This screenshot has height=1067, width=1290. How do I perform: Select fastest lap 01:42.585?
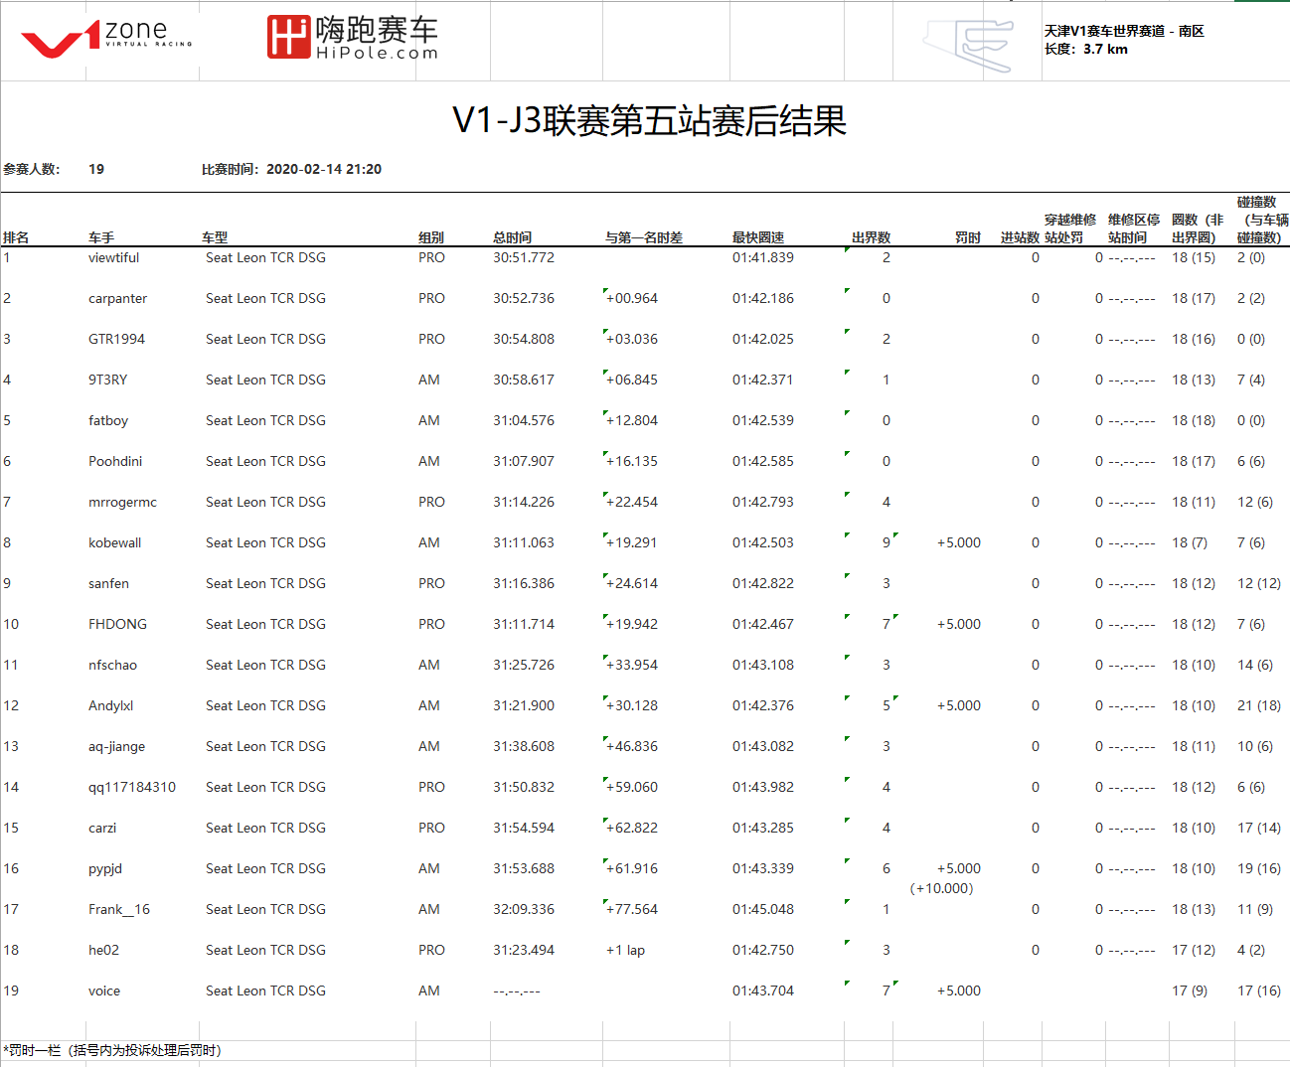click(x=763, y=461)
